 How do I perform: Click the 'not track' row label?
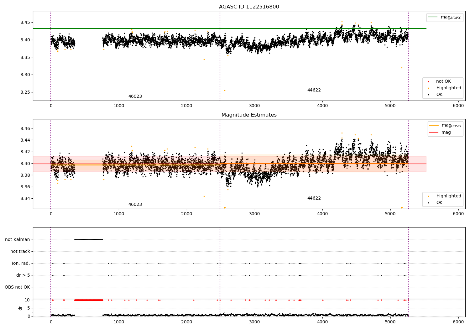click(x=20, y=251)
